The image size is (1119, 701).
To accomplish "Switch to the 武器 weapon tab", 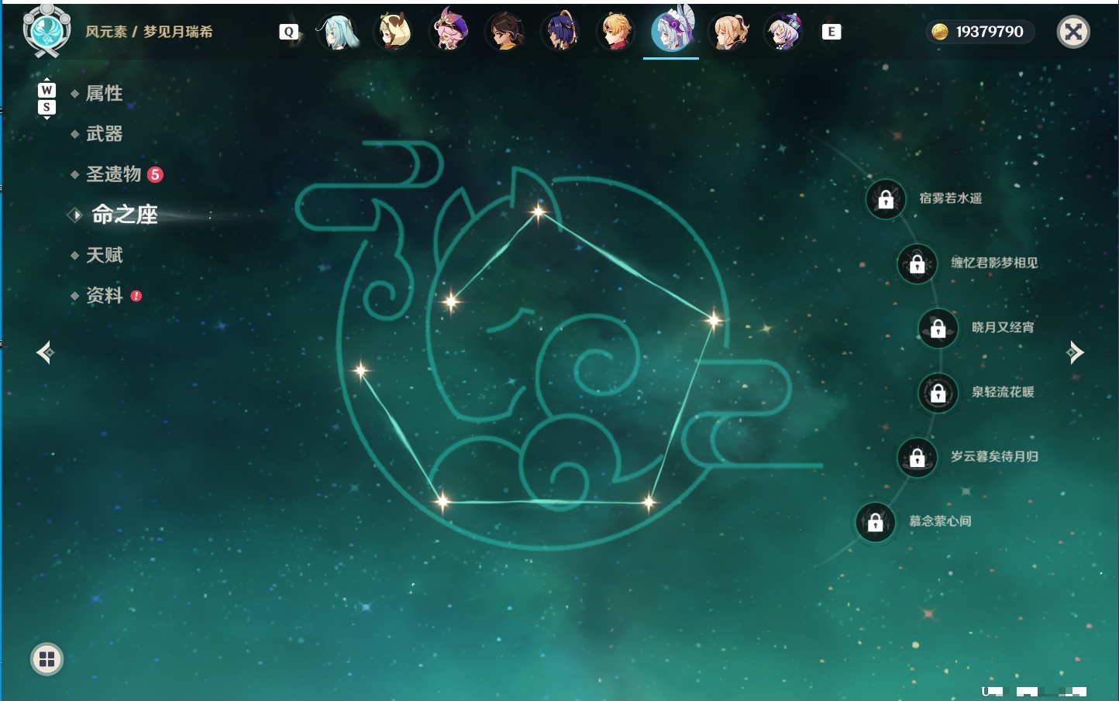I will [x=104, y=134].
